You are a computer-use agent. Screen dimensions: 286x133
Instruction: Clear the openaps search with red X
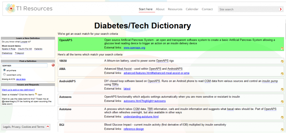53,65
